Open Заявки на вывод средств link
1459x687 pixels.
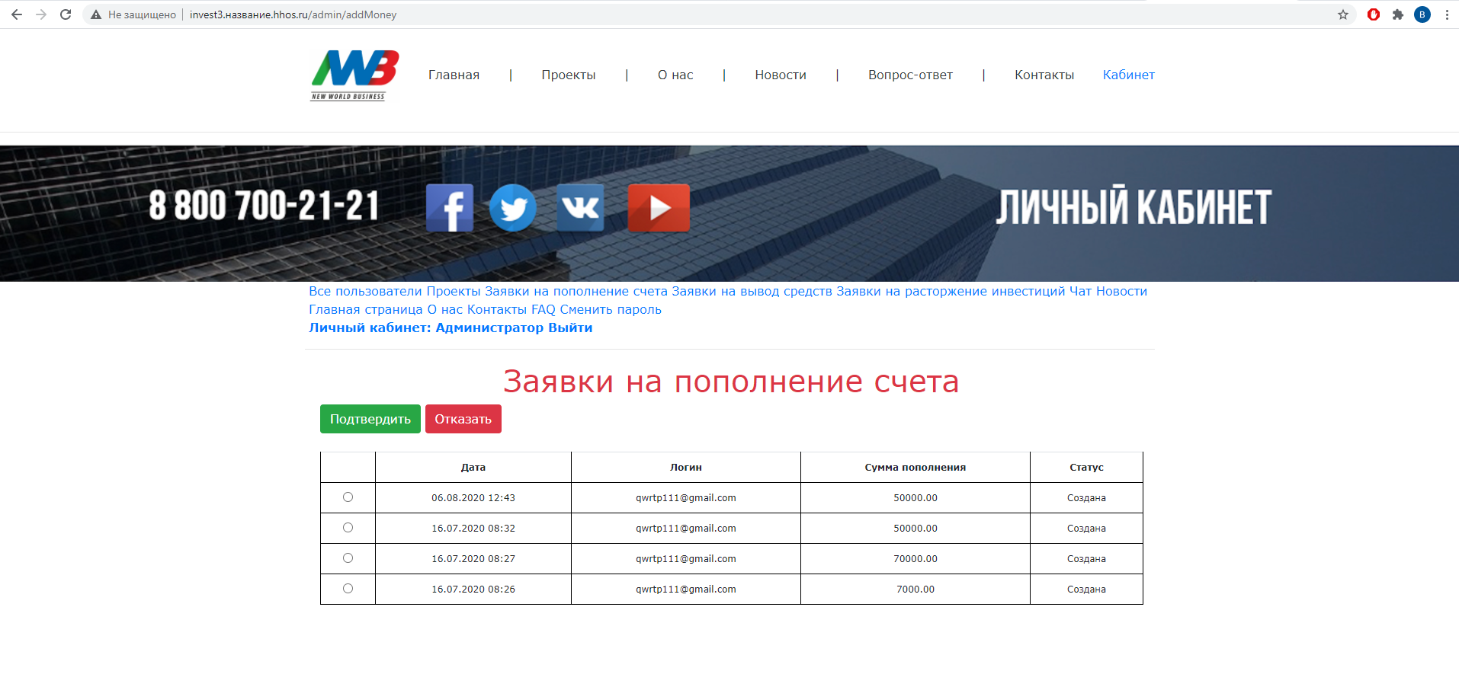[752, 291]
